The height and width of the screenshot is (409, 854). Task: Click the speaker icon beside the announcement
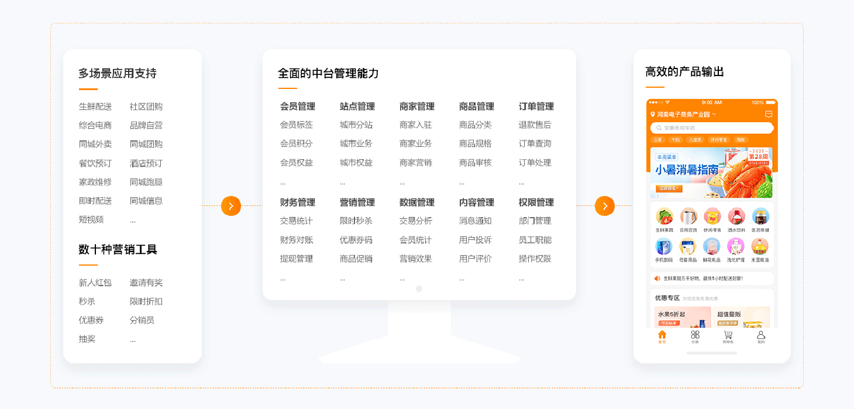(656, 277)
